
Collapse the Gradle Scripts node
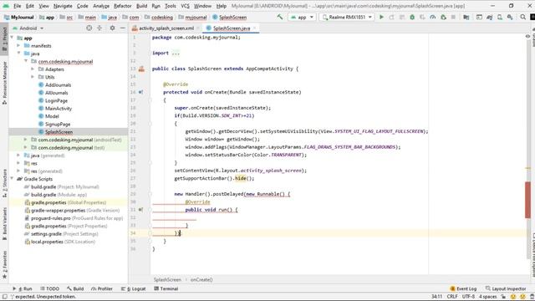tap(13, 179)
